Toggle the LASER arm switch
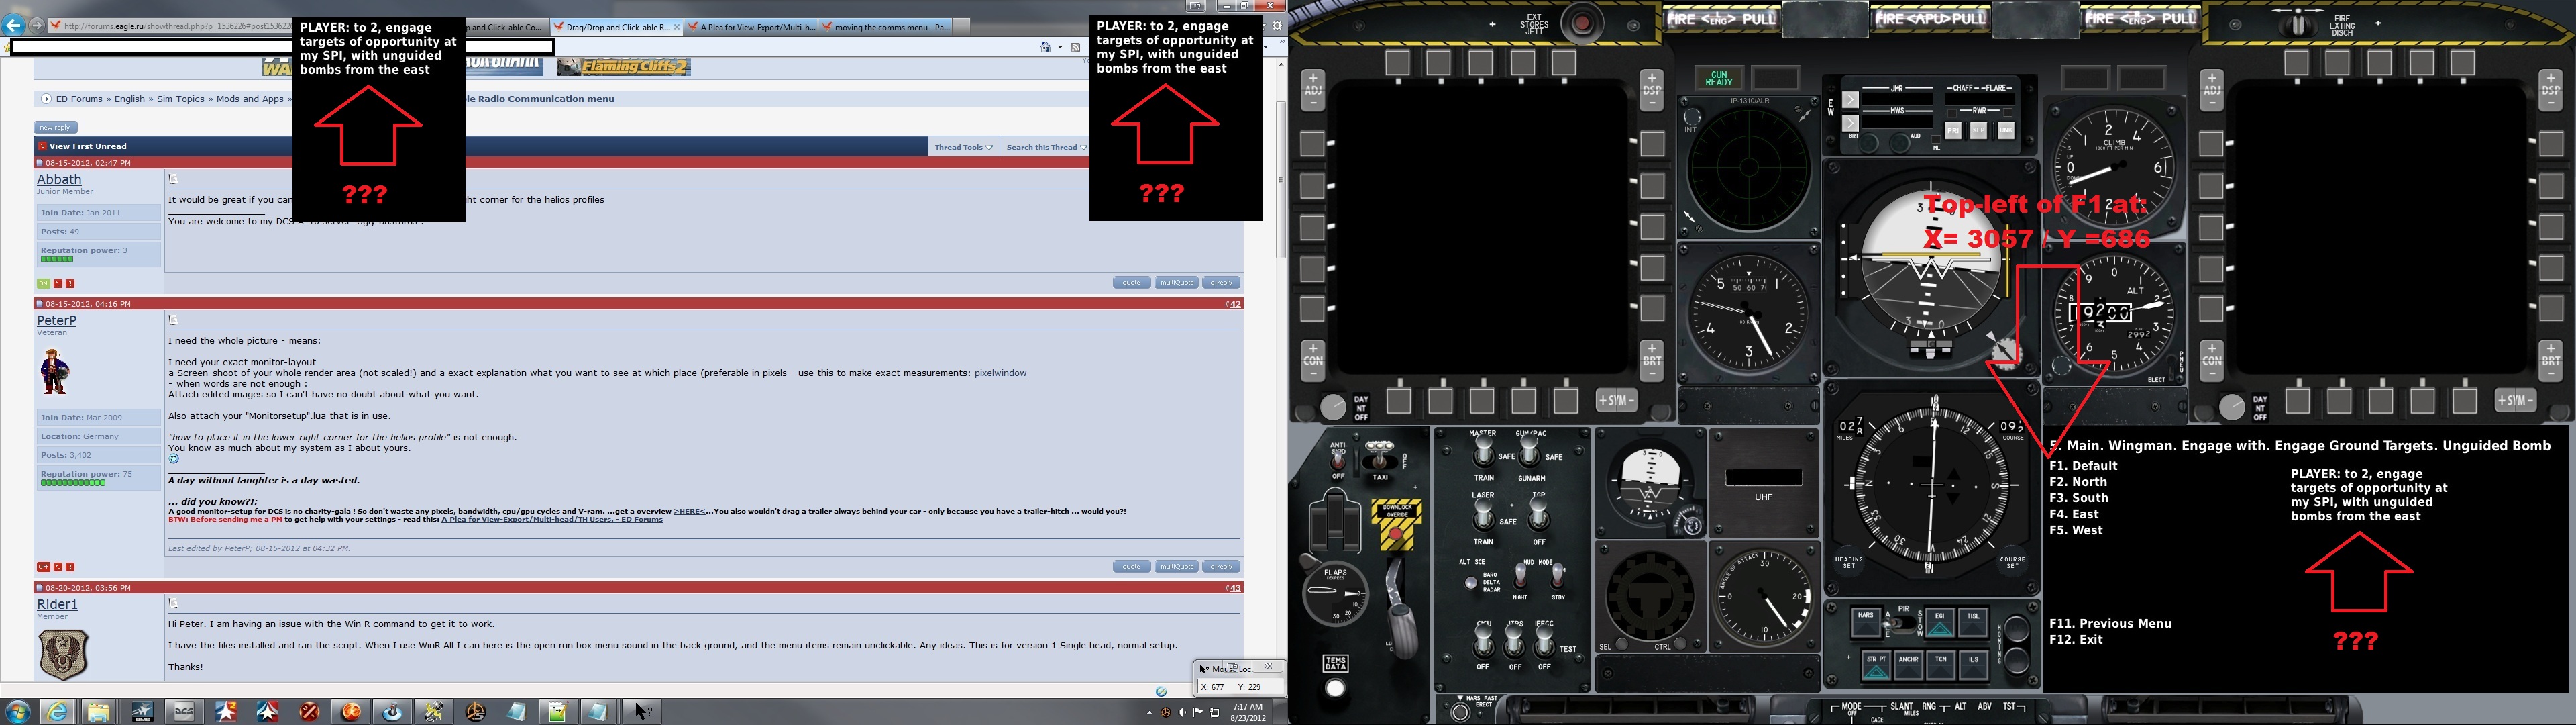The image size is (2576, 725). [x=1484, y=515]
